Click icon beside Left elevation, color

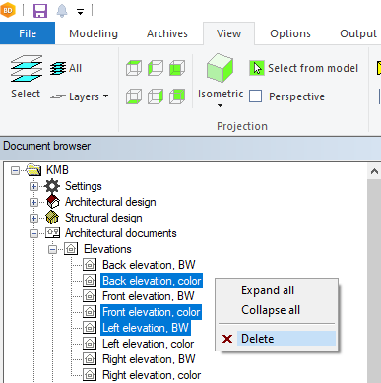pos(90,344)
